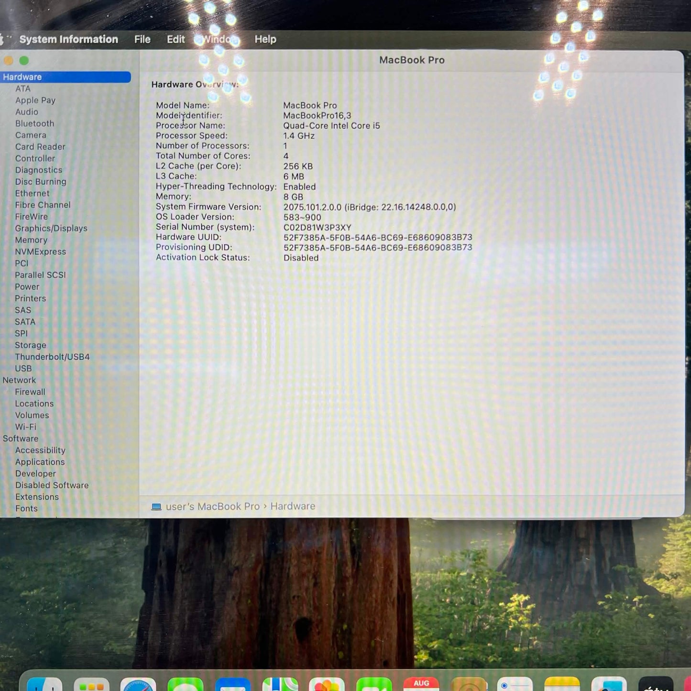Click the serial number value C02D81W3P3XY
The height and width of the screenshot is (691, 691).
click(318, 228)
